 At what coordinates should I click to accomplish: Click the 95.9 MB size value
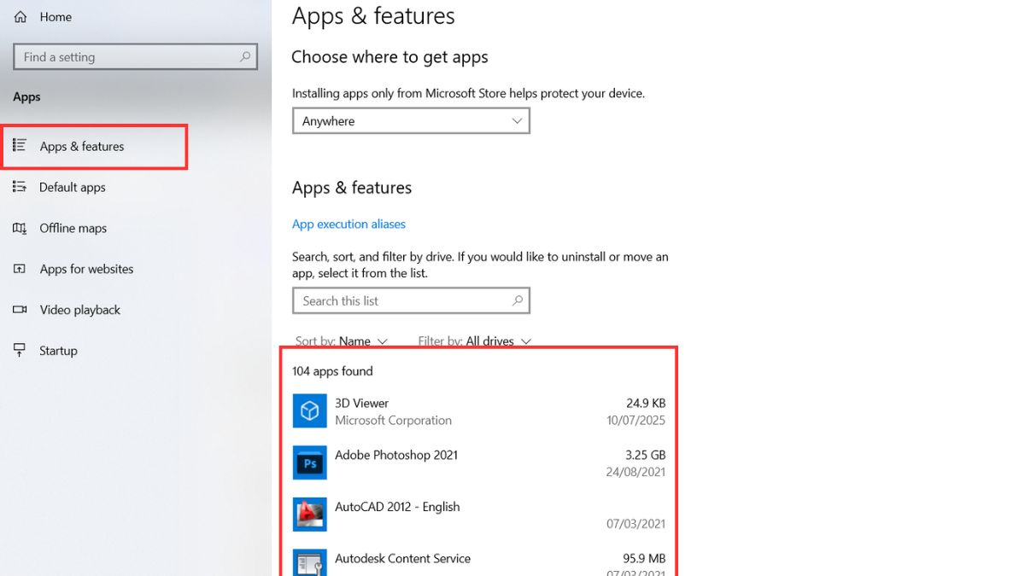[x=644, y=559]
